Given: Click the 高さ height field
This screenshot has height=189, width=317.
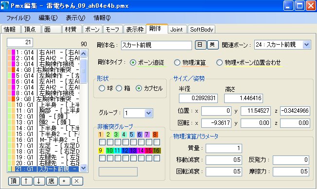Looking at the screenshot, I should click(244, 98).
